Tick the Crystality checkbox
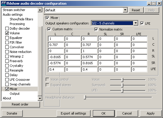Screen dimensions: 163x118 [7, 66]
